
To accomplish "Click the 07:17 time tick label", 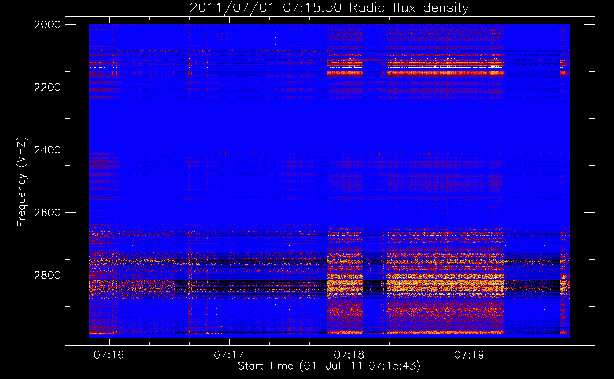I will tap(229, 355).
